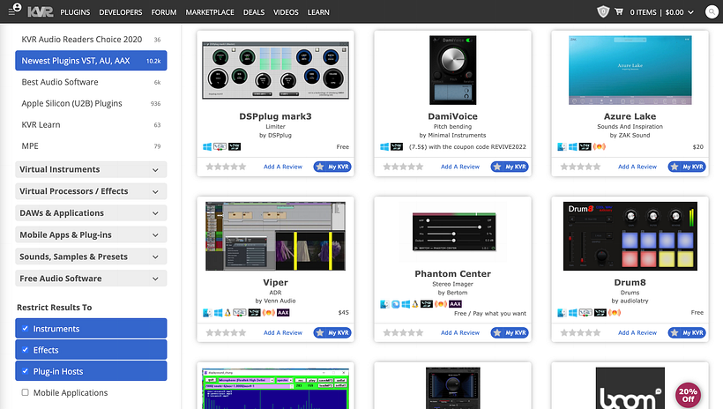Image resolution: width=723 pixels, height=409 pixels.
Task: Click the star rating for Azure Lake
Action: (x=580, y=167)
